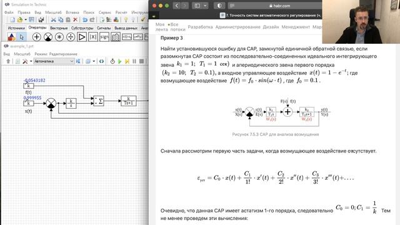Screen dimensions: 400x225
Task: Click the script brackets icon
Action: point(101,61)
